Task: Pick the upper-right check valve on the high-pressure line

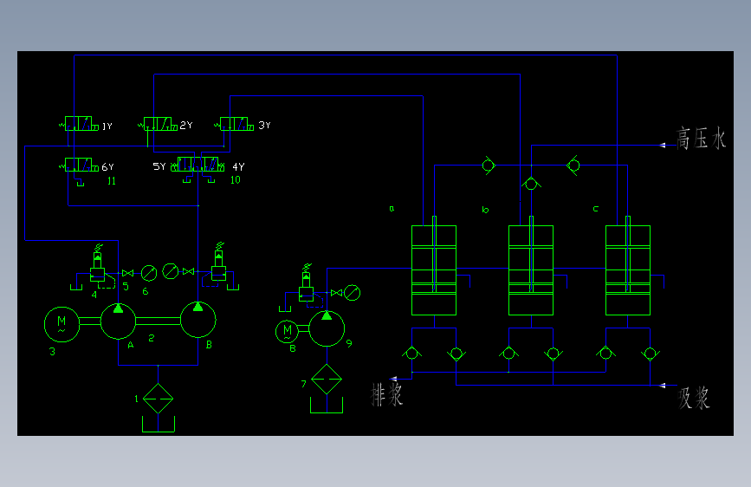Action: click(x=573, y=166)
